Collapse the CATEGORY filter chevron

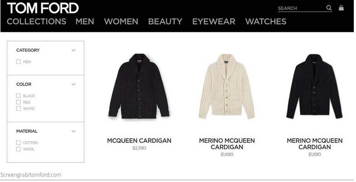coord(73,50)
